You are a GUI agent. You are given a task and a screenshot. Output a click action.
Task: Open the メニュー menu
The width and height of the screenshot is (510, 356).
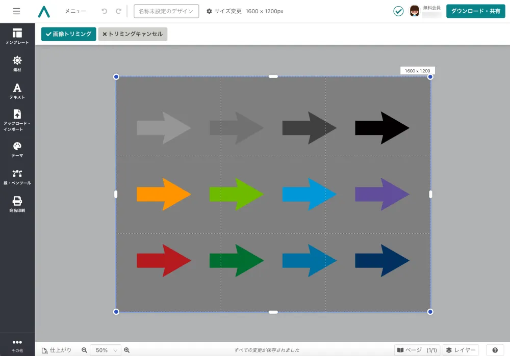pos(75,11)
